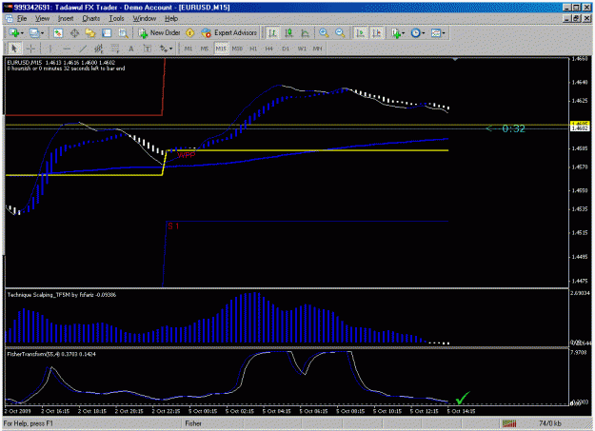
Task: Open the Market Watch window icon
Action: [58, 33]
